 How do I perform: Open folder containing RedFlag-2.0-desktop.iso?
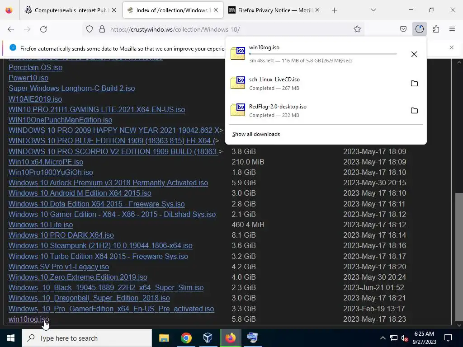[x=414, y=111]
